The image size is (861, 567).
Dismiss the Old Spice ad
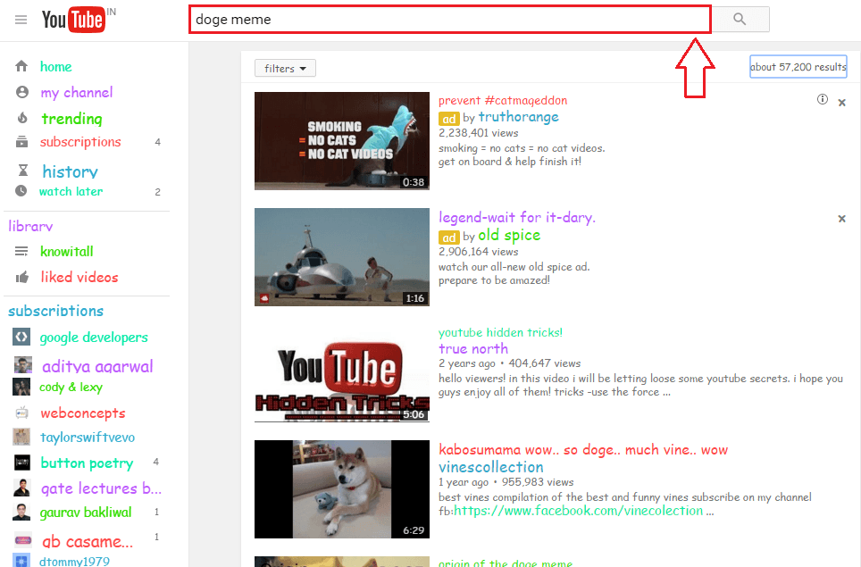pos(841,219)
